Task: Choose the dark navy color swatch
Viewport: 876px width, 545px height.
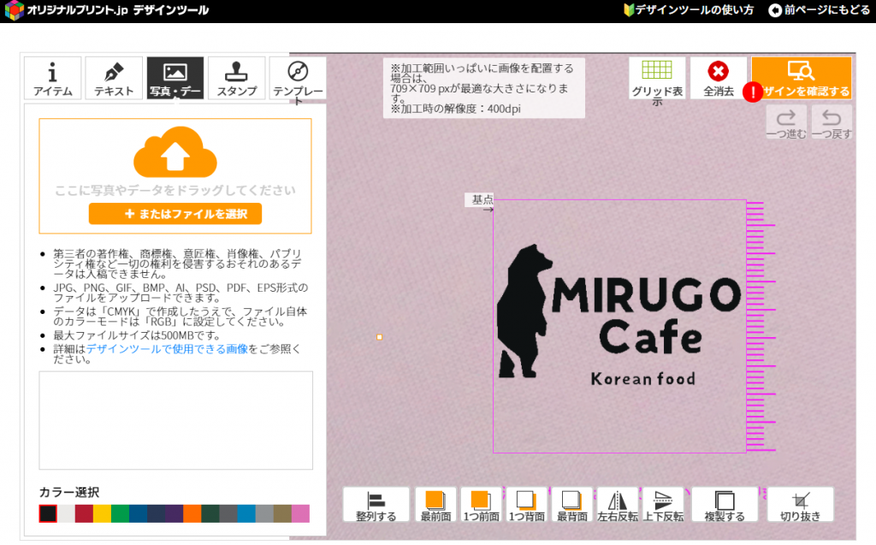Action: click(156, 513)
